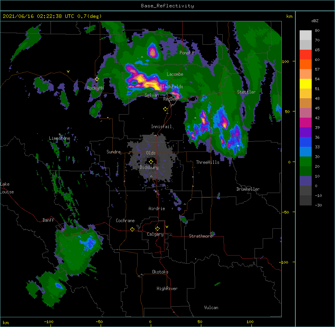
Task: Click the -30 value in dBZ legend
Action: [318, 205]
